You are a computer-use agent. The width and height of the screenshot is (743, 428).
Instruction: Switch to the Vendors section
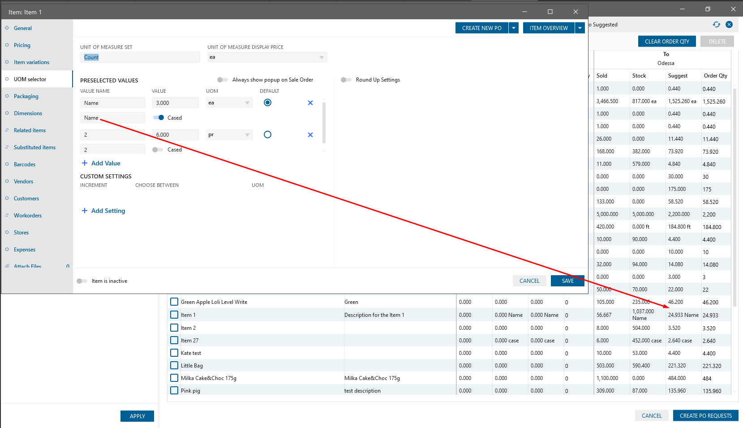click(23, 182)
